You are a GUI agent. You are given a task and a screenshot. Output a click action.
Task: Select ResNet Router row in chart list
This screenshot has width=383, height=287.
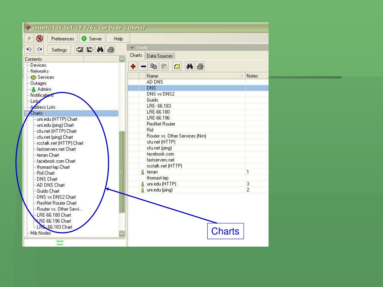[x=198, y=124]
